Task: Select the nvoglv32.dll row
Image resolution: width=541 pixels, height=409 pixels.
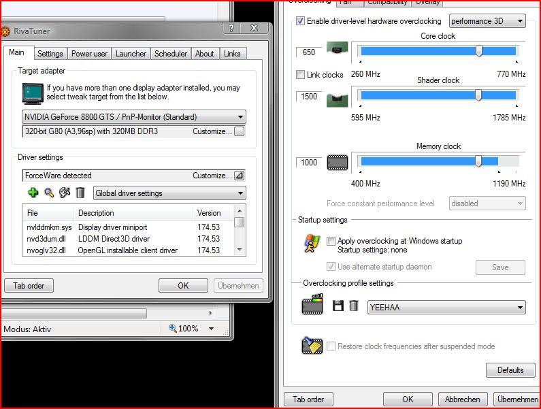Action: point(128,250)
